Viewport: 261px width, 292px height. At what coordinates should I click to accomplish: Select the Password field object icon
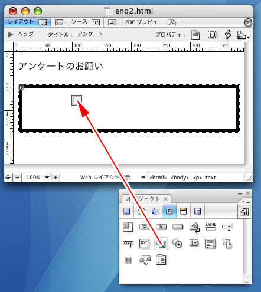[128, 244]
